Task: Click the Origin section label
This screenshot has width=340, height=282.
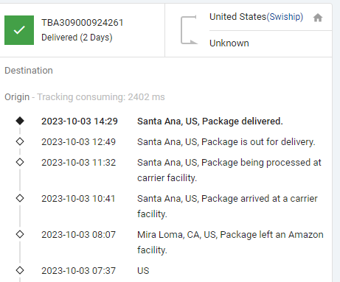Action: pyautogui.click(x=17, y=97)
